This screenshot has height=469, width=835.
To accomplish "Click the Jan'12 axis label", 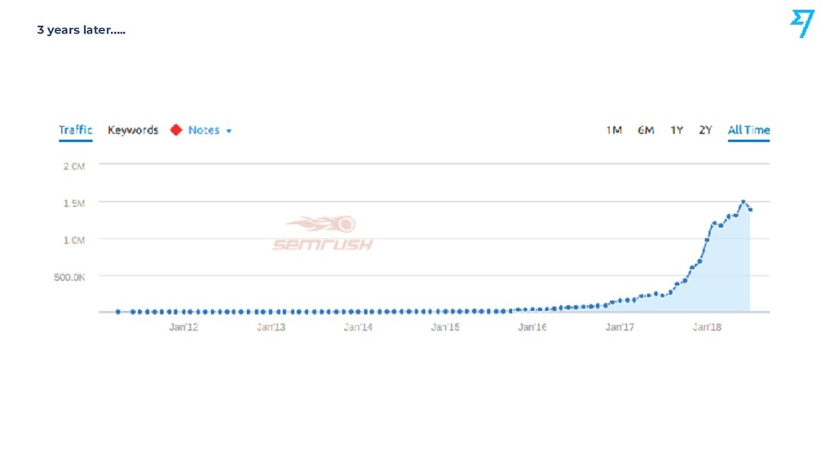I will [183, 327].
